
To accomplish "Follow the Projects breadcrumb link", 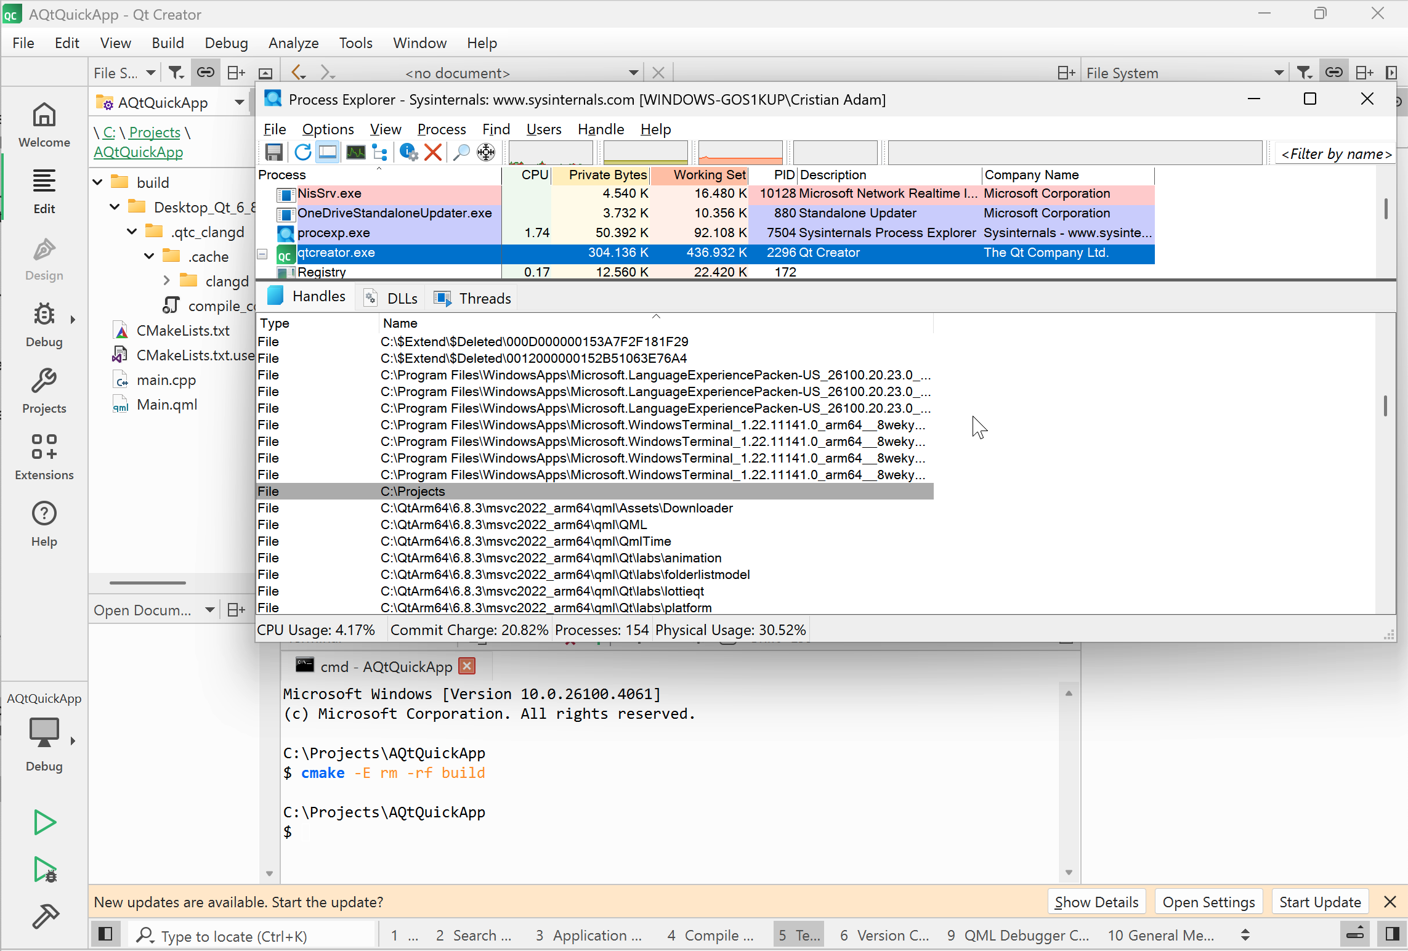I will pos(155,132).
